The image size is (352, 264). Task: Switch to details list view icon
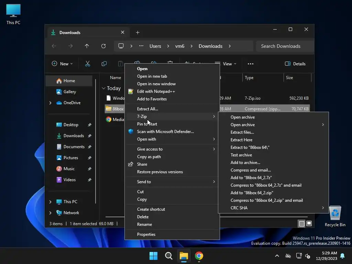pyautogui.click(x=301, y=223)
